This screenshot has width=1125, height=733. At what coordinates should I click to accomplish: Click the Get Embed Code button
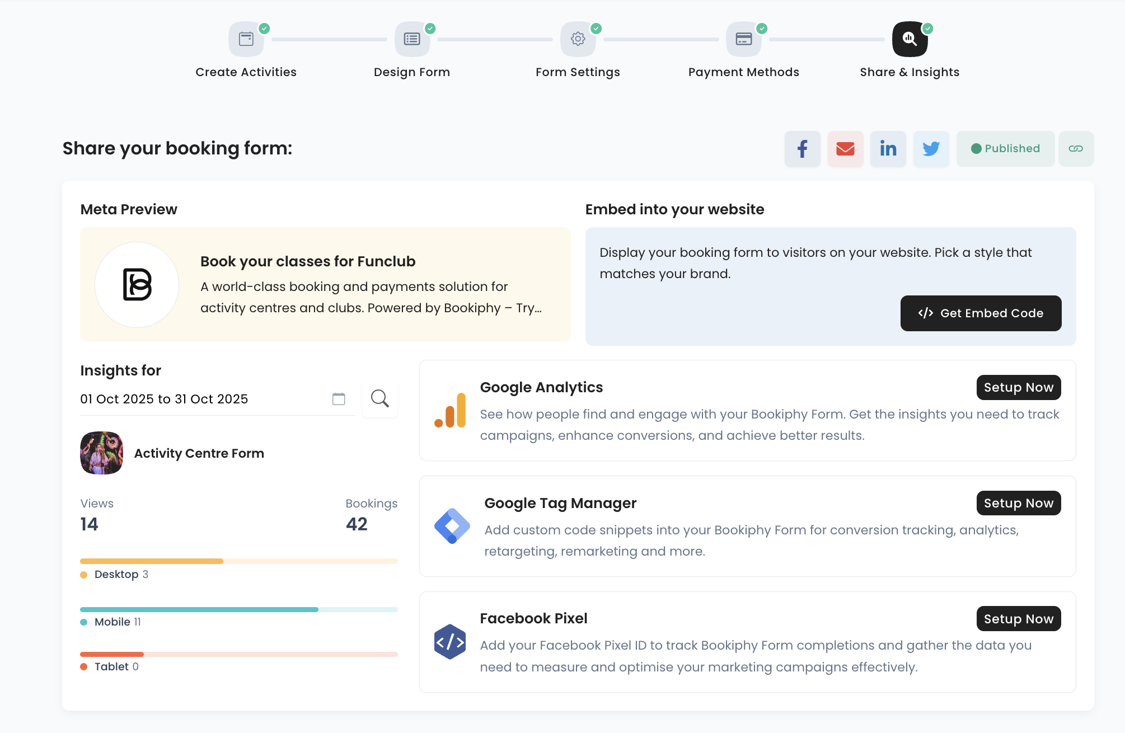click(981, 313)
